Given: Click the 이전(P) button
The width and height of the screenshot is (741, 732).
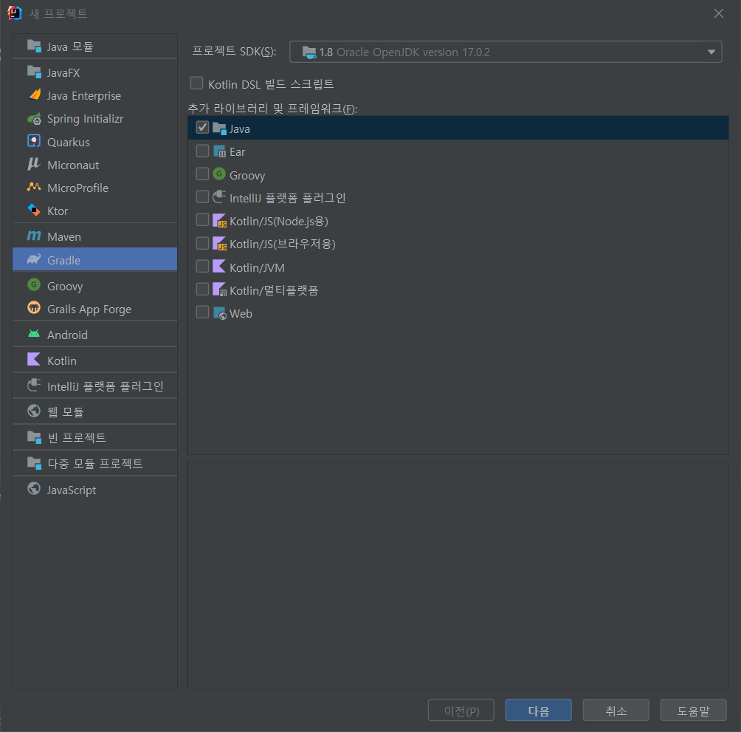Looking at the screenshot, I should (461, 711).
